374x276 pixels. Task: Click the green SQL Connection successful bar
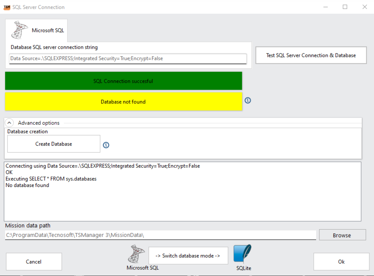point(123,81)
